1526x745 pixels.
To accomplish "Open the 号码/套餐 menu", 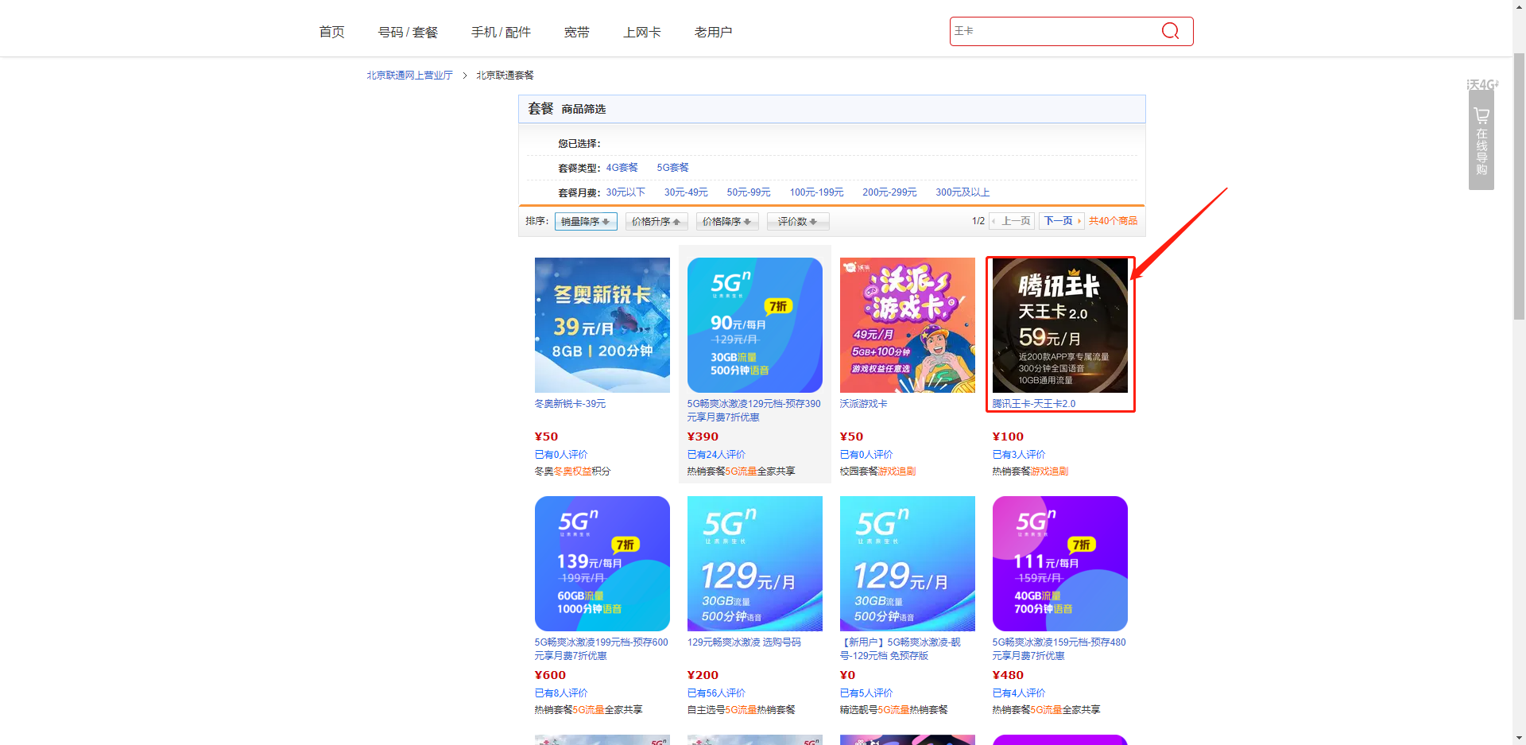I will 408,32.
